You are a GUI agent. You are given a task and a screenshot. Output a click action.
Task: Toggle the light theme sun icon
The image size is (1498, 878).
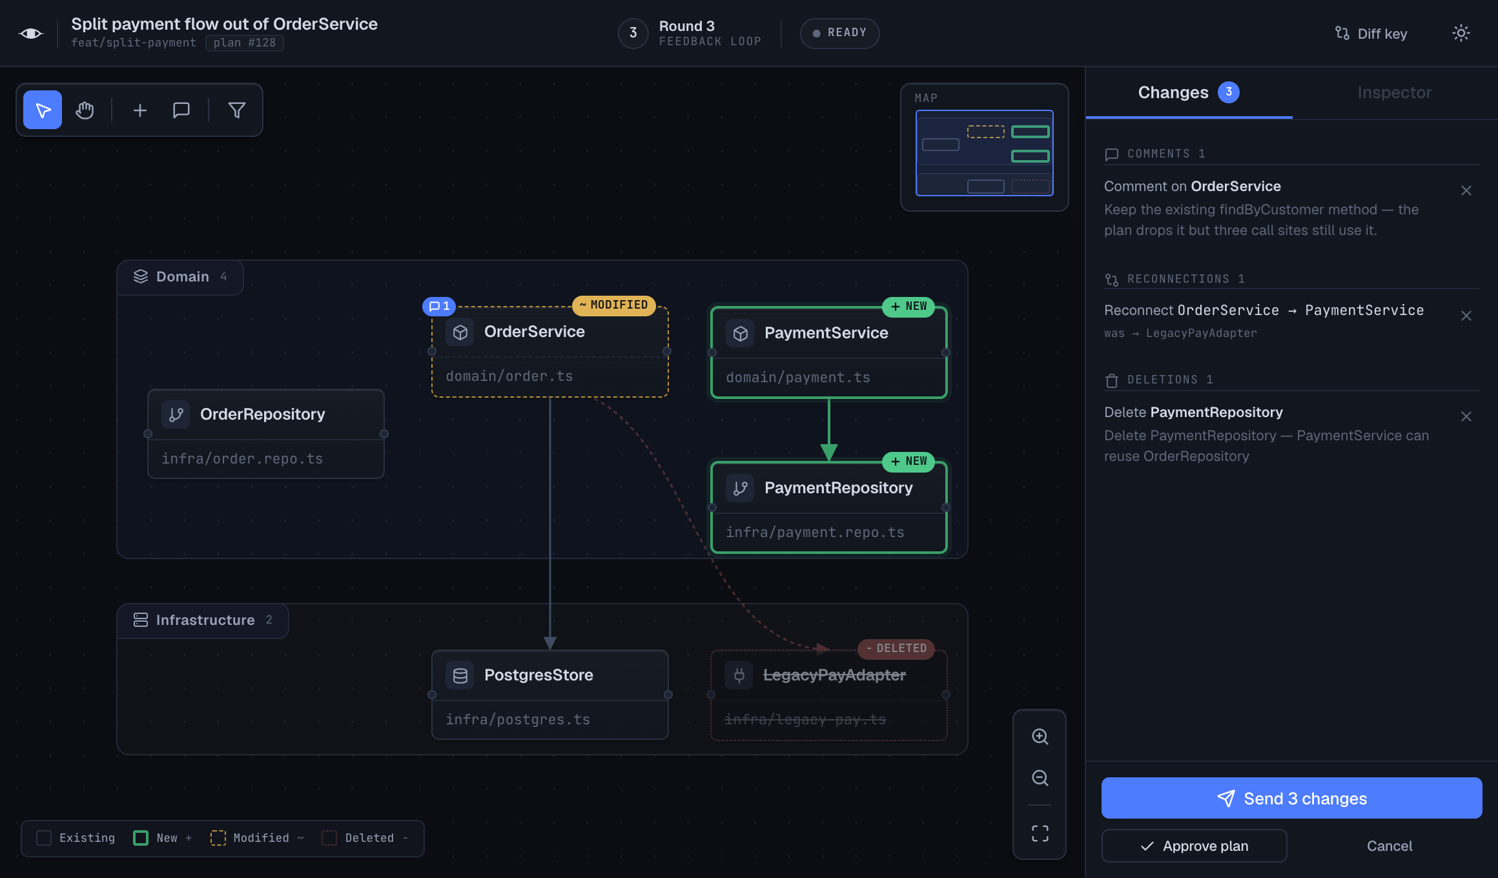pos(1461,33)
